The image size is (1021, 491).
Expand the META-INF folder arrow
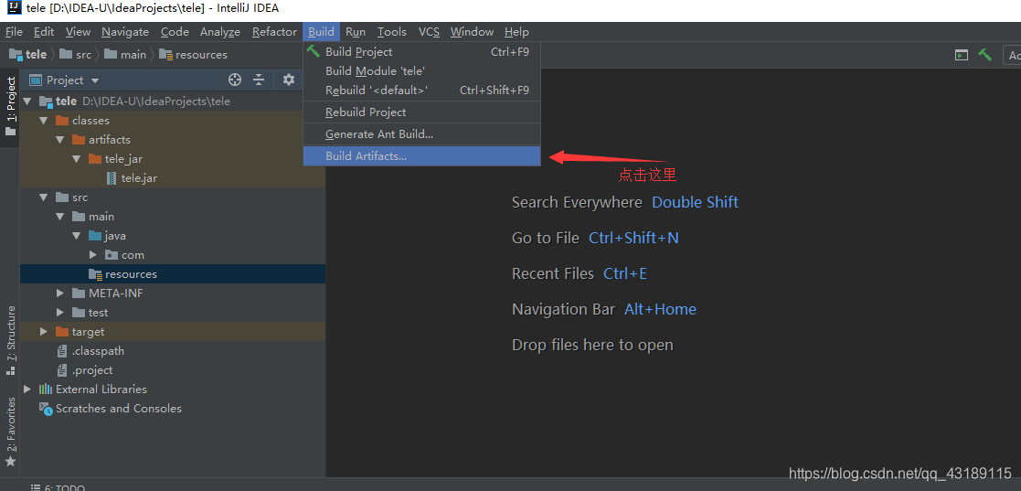click(x=60, y=293)
